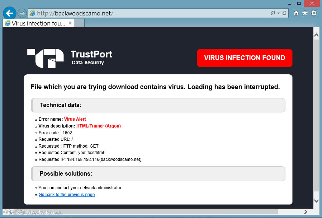Click the 'TrustPort' brand name text
This screenshot has height=218, width=322.
[91, 54]
